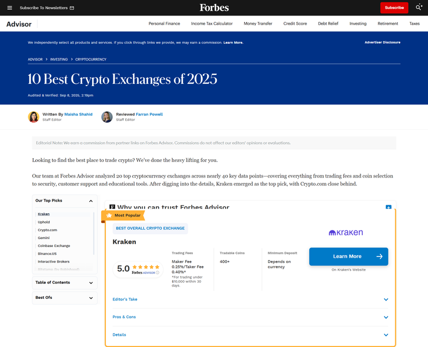Click On Kraken's Website text

pyautogui.click(x=349, y=270)
